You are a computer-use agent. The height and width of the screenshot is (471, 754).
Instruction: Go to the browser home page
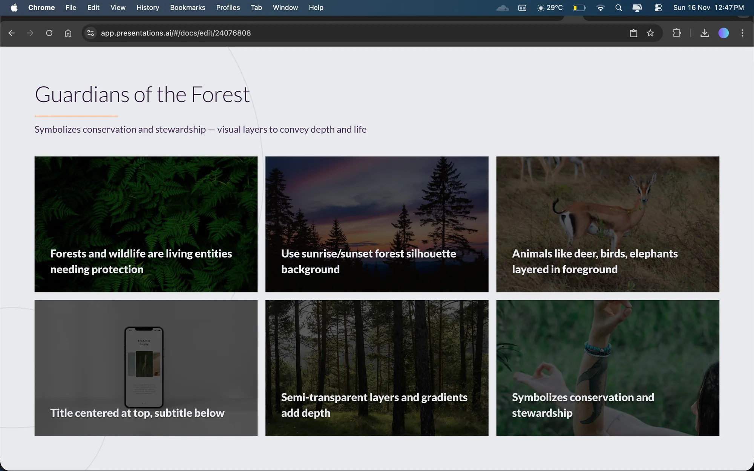[x=68, y=33]
